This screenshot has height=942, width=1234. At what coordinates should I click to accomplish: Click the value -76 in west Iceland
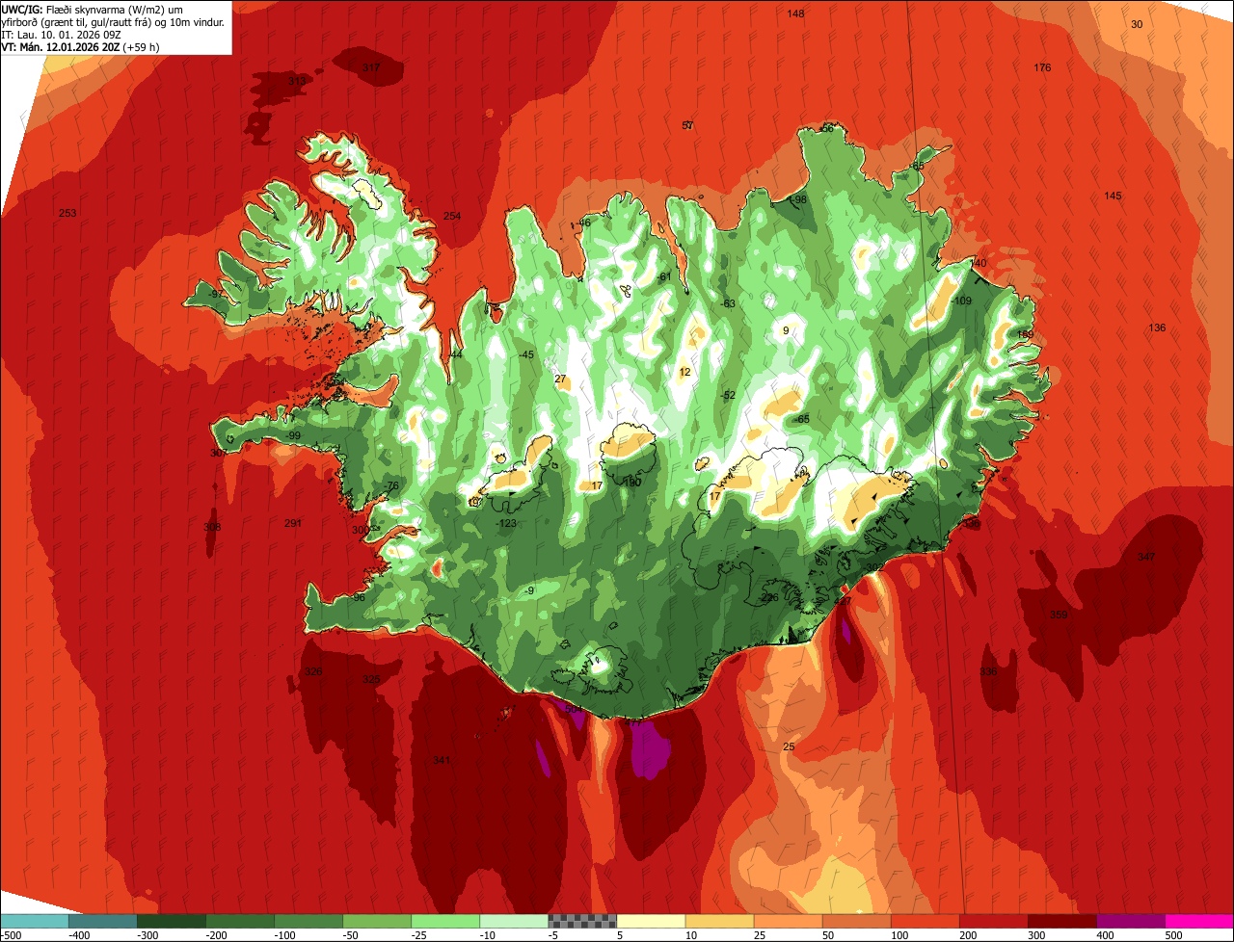click(x=390, y=485)
